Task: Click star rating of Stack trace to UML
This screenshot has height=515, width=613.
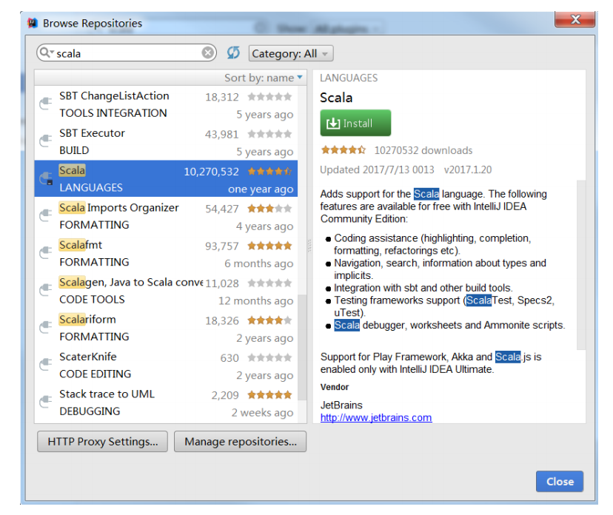Action: (x=269, y=394)
